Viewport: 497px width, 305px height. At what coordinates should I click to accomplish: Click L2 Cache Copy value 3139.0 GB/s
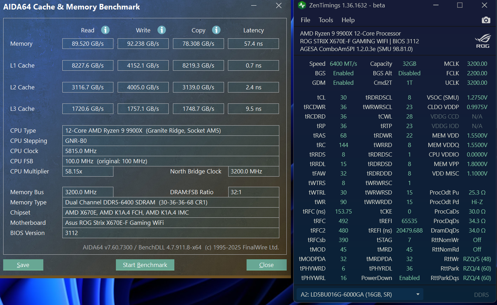click(x=198, y=87)
